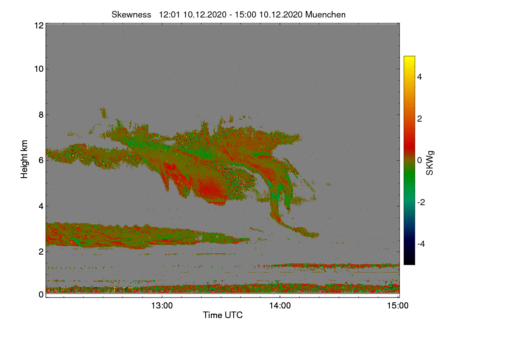This screenshot has width=525, height=350.
Task: Click the colorbar tick label -4
Action: tap(421, 244)
